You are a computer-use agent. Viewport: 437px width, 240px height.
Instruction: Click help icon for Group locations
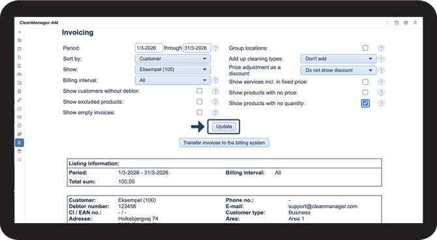[381, 48]
